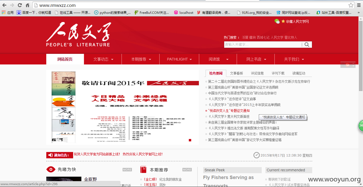
Task: Open the 青铜枝下的歌谣 link
Action: [x=279, y=179]
